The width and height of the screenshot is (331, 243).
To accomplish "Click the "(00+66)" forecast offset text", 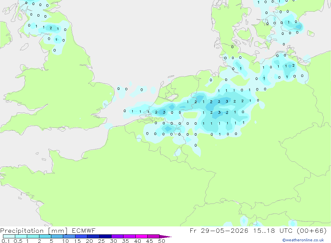I will coord(311,230).
